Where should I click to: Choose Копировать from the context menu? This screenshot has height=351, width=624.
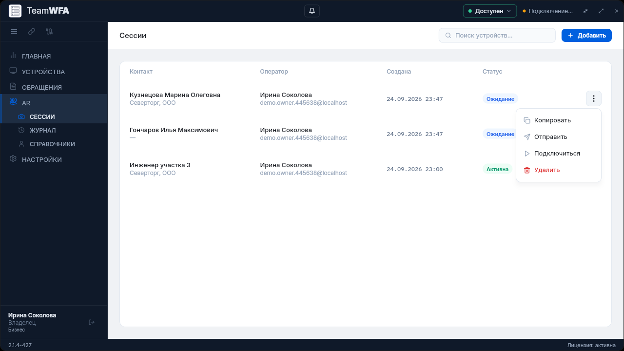point(559,120)
